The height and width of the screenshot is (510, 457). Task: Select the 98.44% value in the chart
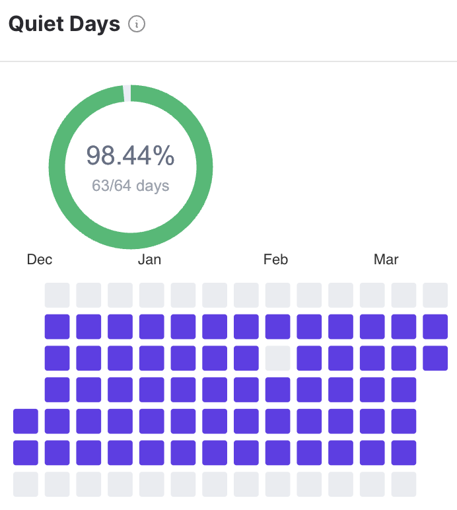[131, 156]
